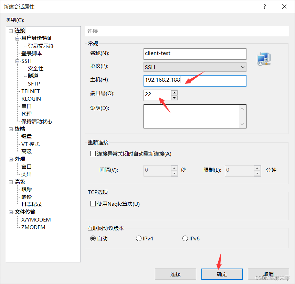The image size is (295, 284).
Task: Collapse the 终端 tree node
Action: (11, 129)
